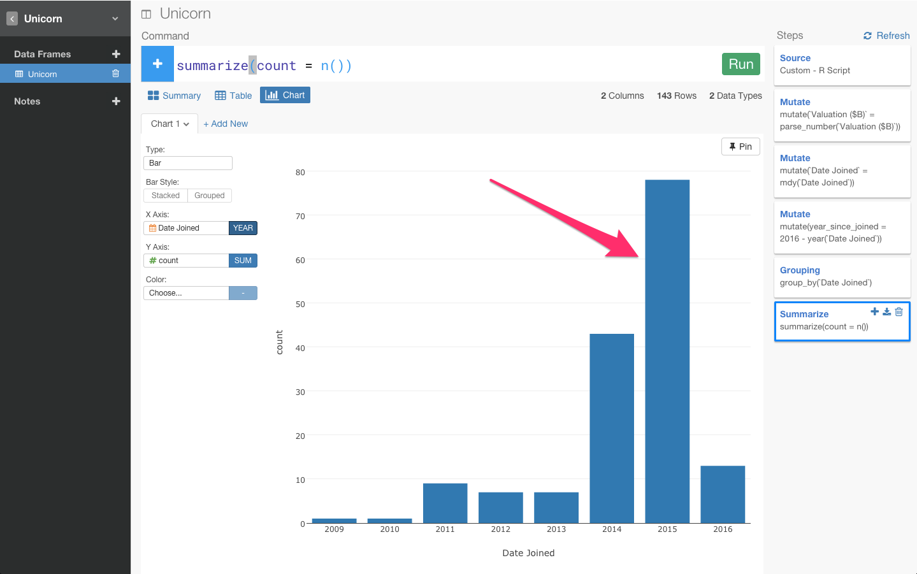917x574 pixels.
Task: Click the 2014 bar in the chart
Action: tap(612, 429)
